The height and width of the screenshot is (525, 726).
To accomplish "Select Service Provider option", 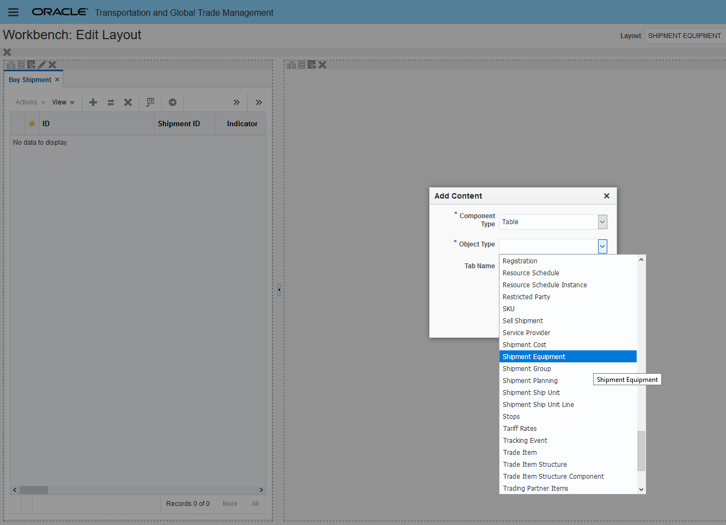I will pyautogui.click(x=568, y=333).
